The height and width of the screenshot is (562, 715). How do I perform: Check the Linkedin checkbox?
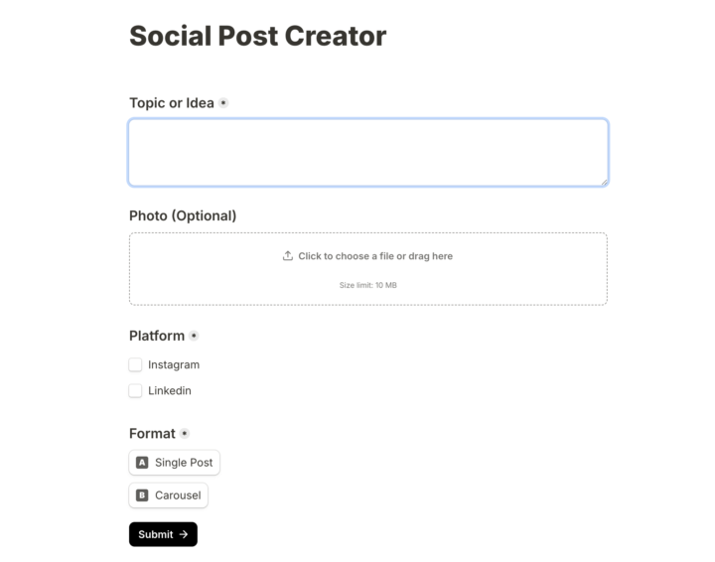click(135, 390)
